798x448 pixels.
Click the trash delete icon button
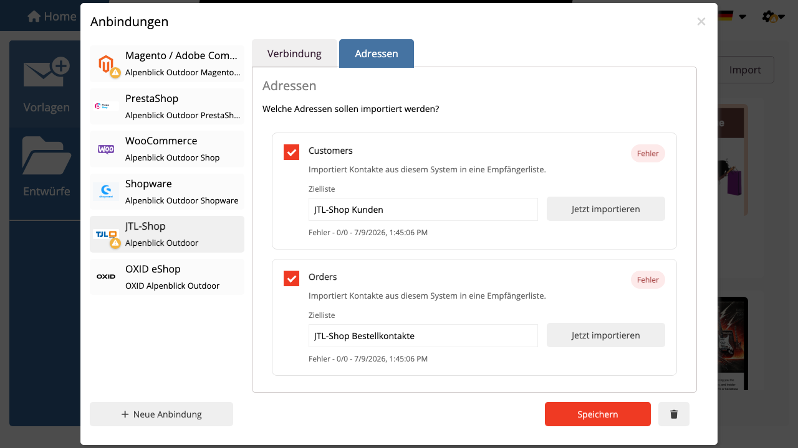click(x=674, y=414)
